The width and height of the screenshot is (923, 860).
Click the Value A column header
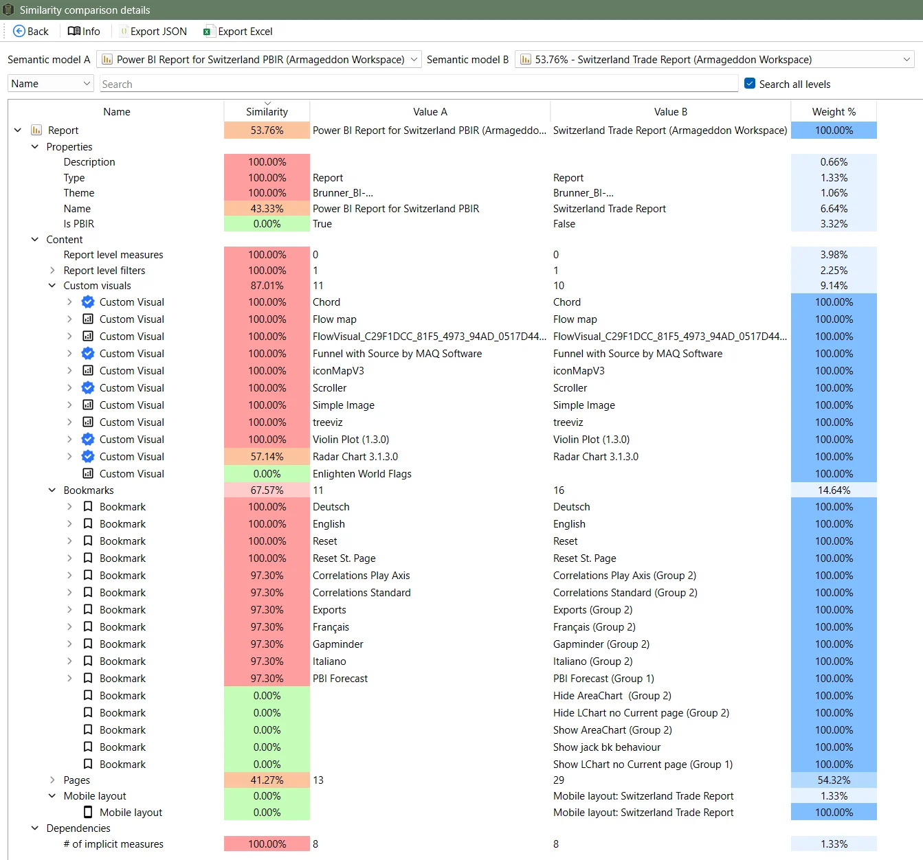[x=430, y=111]
